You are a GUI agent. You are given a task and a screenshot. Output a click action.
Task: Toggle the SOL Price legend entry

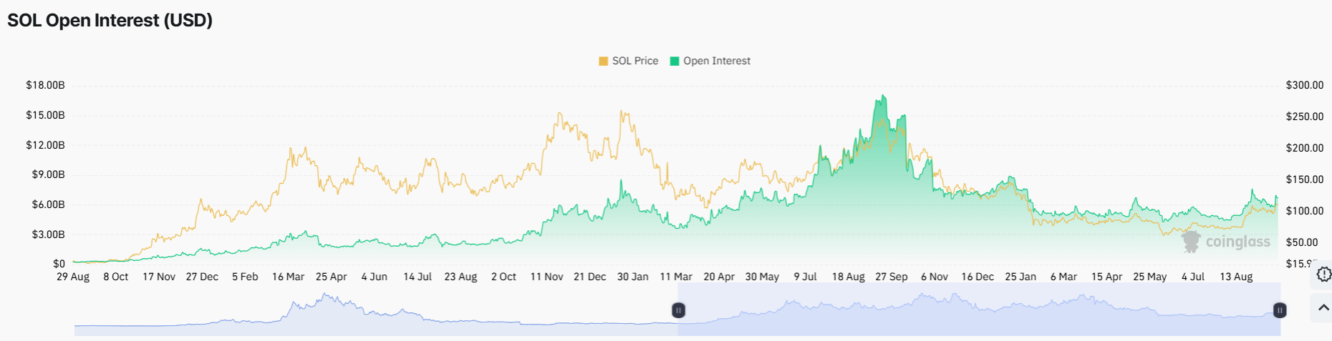pos(629,61)
